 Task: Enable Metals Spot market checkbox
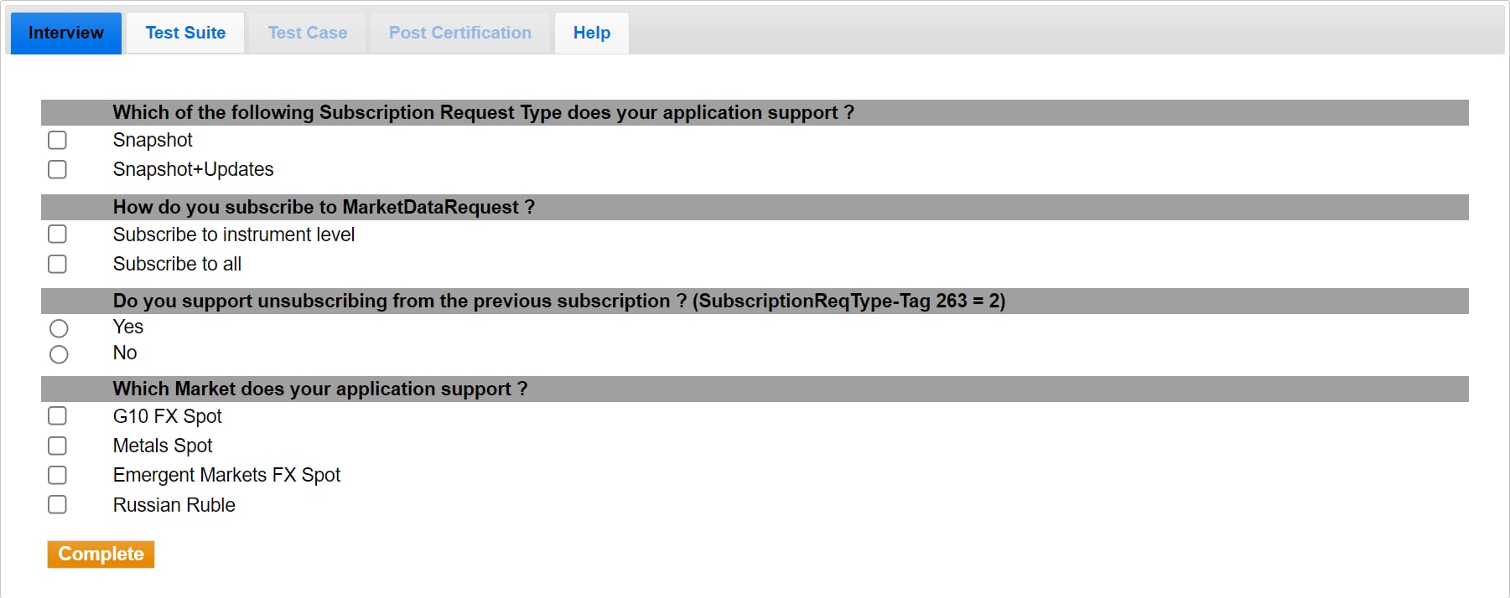tap(57, 446)
